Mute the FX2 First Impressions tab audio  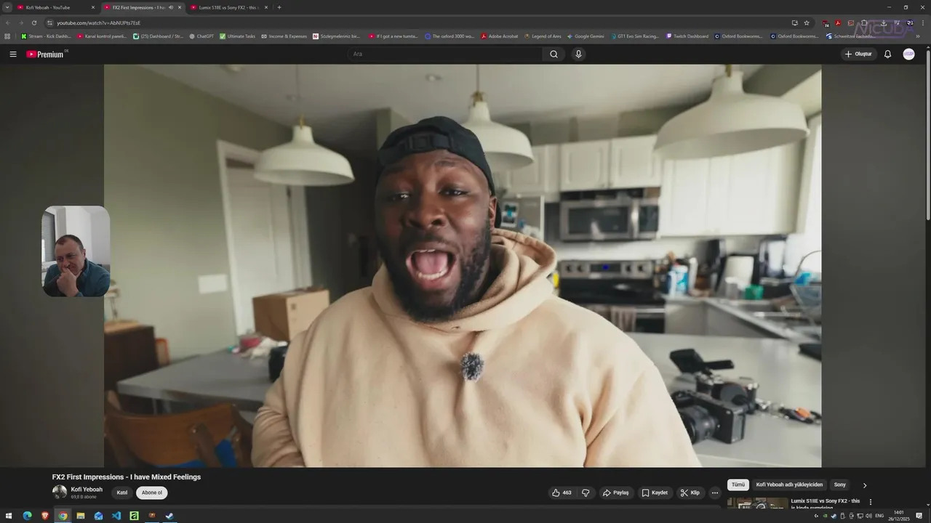click(171, 7)
